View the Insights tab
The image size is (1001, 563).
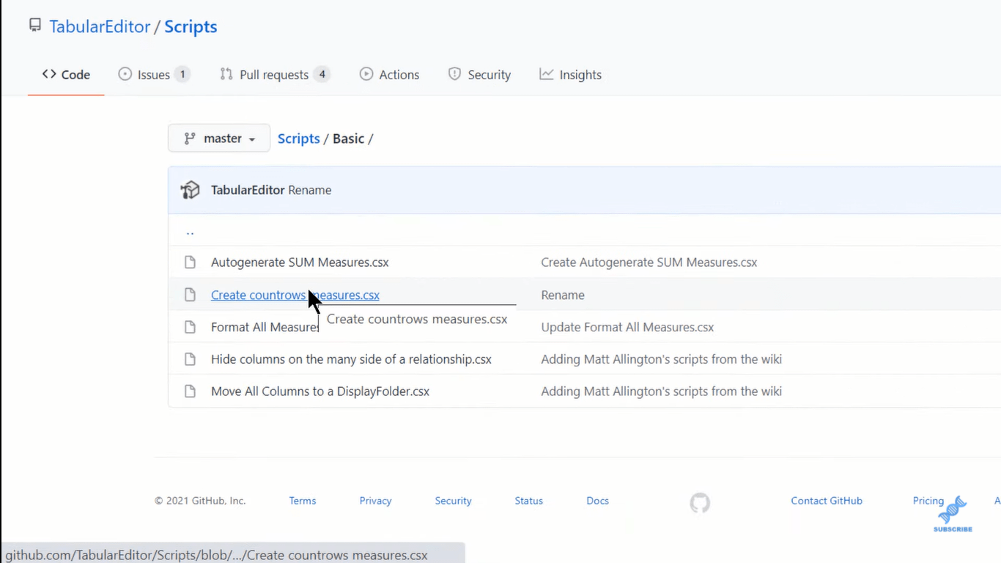click(x=570, y=75)
